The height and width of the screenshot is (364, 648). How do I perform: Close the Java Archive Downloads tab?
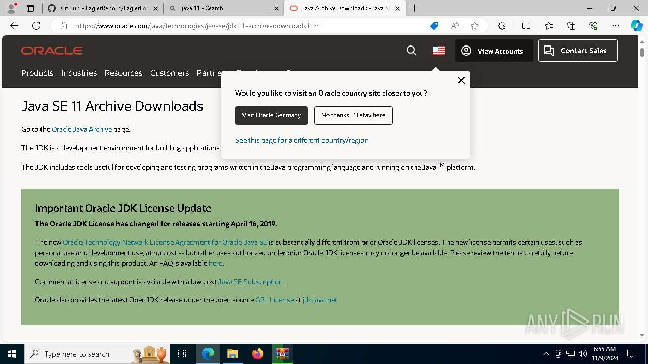(397, 8)
